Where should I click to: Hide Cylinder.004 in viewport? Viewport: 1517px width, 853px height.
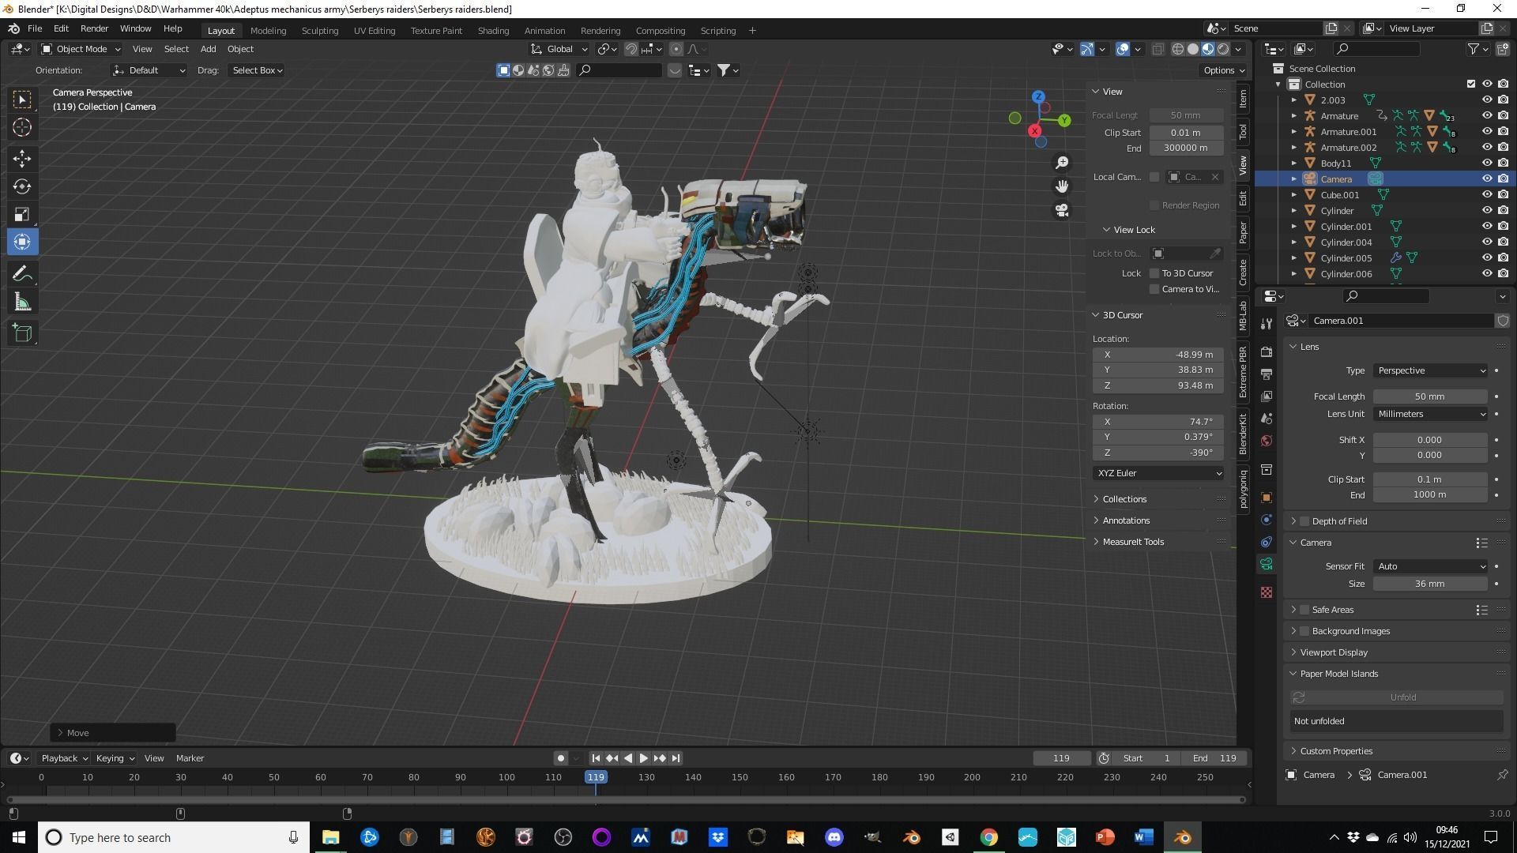[x=1486, y=242]
